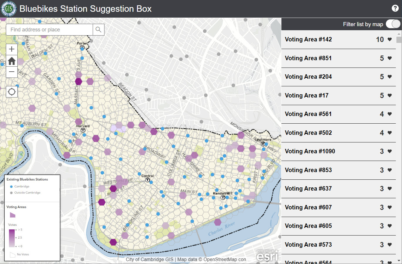
Task: Find my location on the map
Action: [x=12, y=92]
